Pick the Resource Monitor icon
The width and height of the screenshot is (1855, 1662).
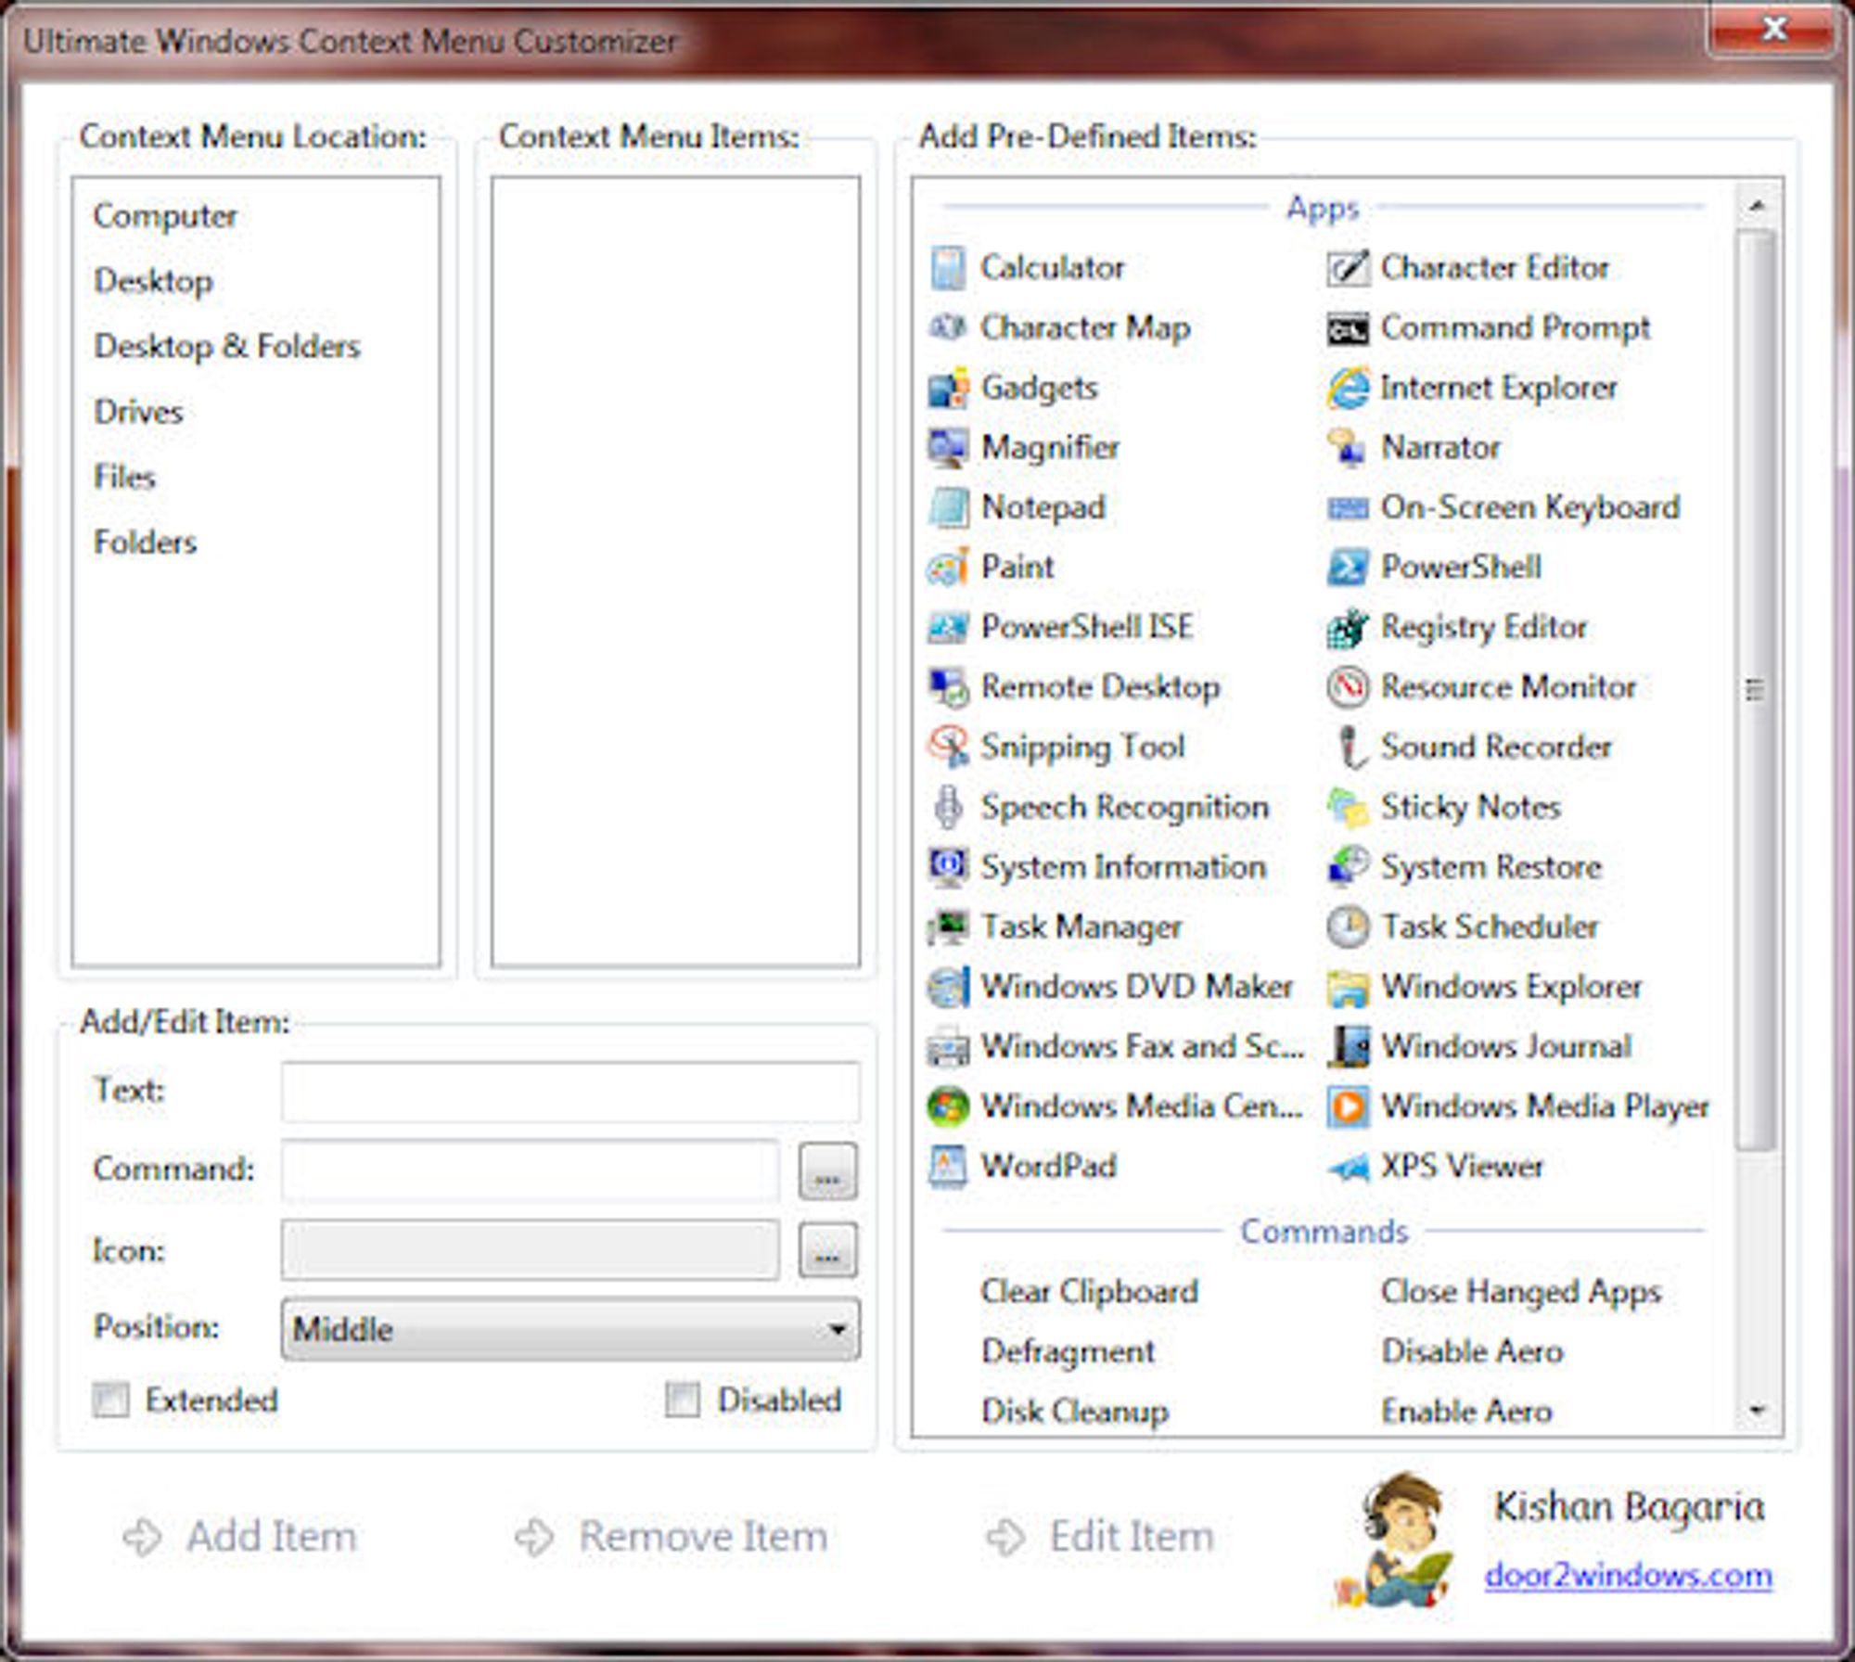pos(1348,687)
